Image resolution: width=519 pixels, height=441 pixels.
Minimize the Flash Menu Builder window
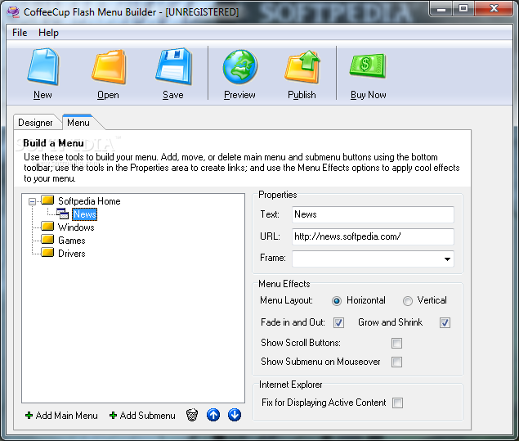[x=441, y=8]
